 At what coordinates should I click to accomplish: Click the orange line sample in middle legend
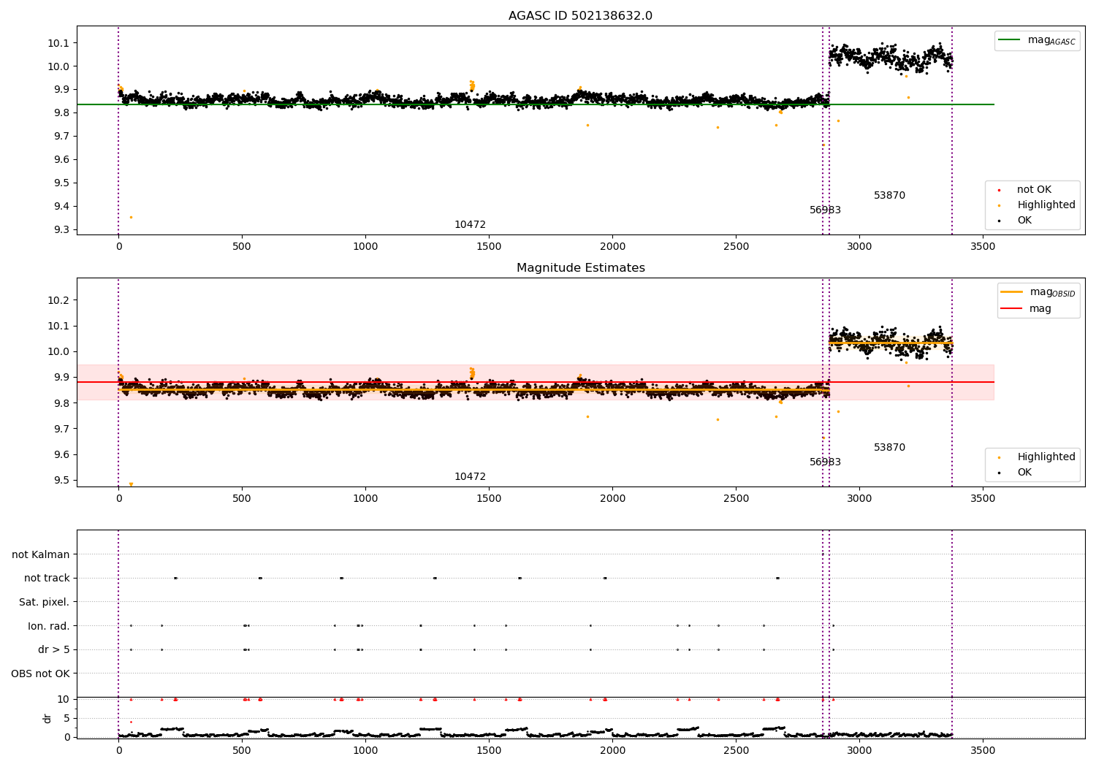coord(1011,292)
